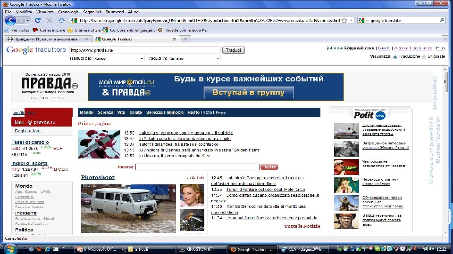The image size is (453, 254).
Task: Click the Traduci button
Action: 234,50
